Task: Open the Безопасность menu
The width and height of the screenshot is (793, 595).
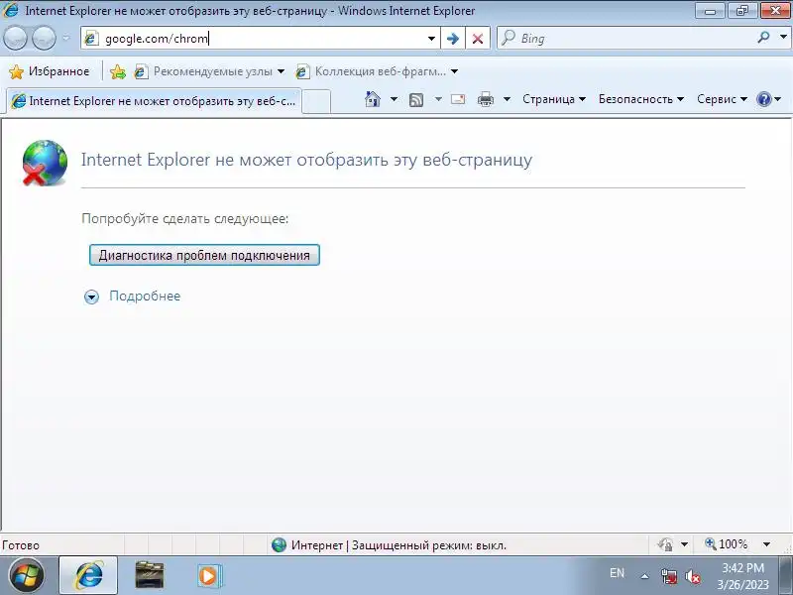Action: coord(640,99)
